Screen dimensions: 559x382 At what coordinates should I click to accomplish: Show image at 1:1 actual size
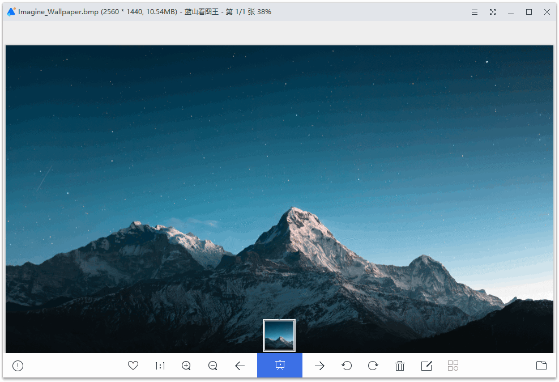[x=160, y=366]
